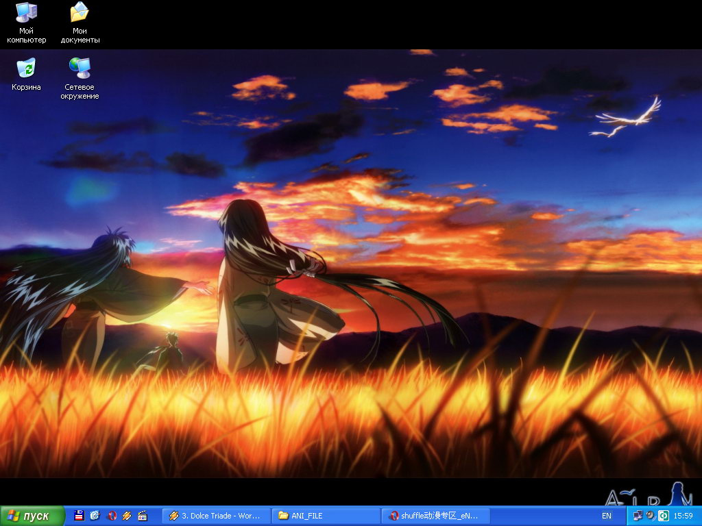Click the system clock showing 15:59
Image resolution: width=702 pixels, height=526 pixels.
pyautogui.click(x=683, y=516)
